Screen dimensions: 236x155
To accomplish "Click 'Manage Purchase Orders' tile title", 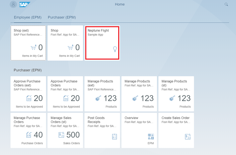I will tap(27, 120).
